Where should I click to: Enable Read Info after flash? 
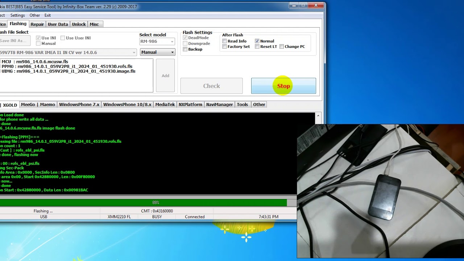(x=225, y=41)
